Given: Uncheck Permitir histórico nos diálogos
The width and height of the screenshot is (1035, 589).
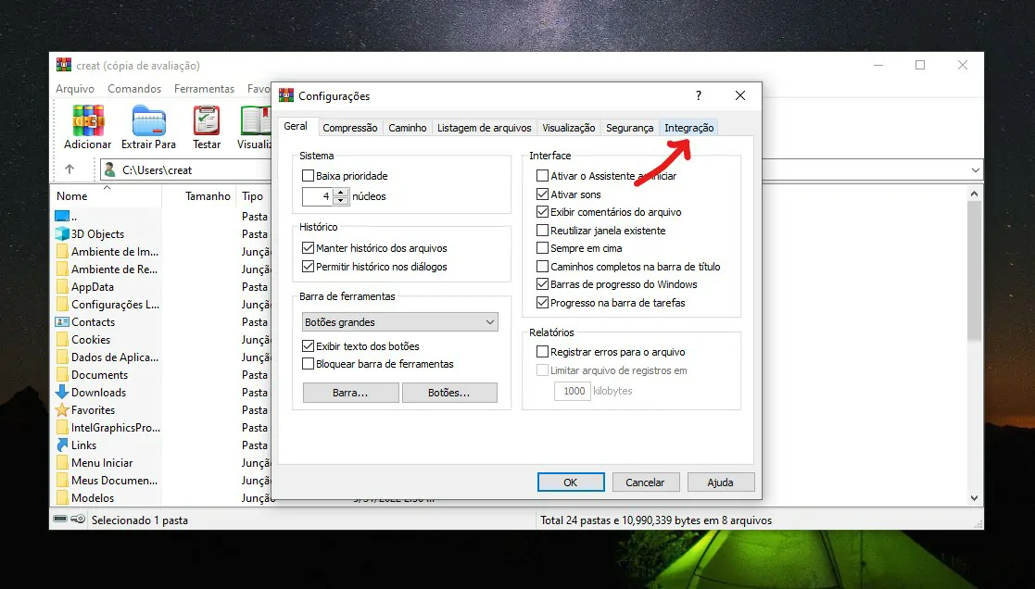Looking at the screenshot, I should (308, 267).
